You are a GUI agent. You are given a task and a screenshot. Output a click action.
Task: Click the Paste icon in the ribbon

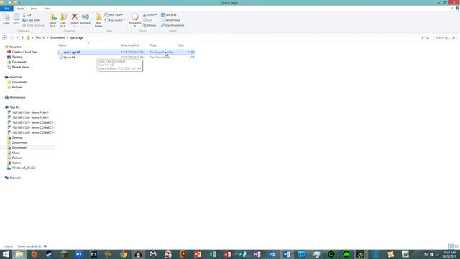pyautogui.click(x=17, y=19)
